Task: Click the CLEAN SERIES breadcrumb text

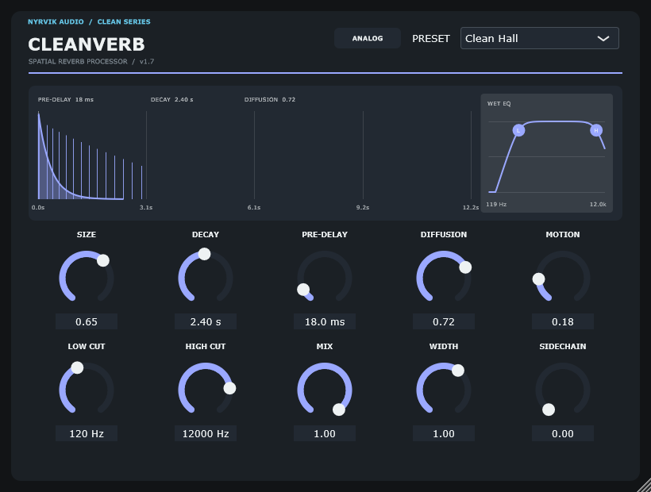Action: coord(124,21)
